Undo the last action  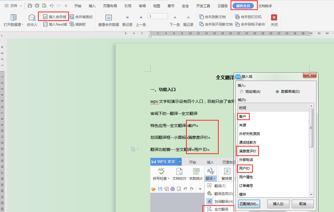pyautogui.click(x=51, y=6)
